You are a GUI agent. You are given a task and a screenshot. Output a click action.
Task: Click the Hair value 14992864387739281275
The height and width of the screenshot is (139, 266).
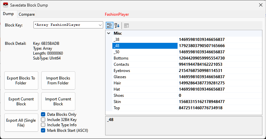tap(202, 83)
